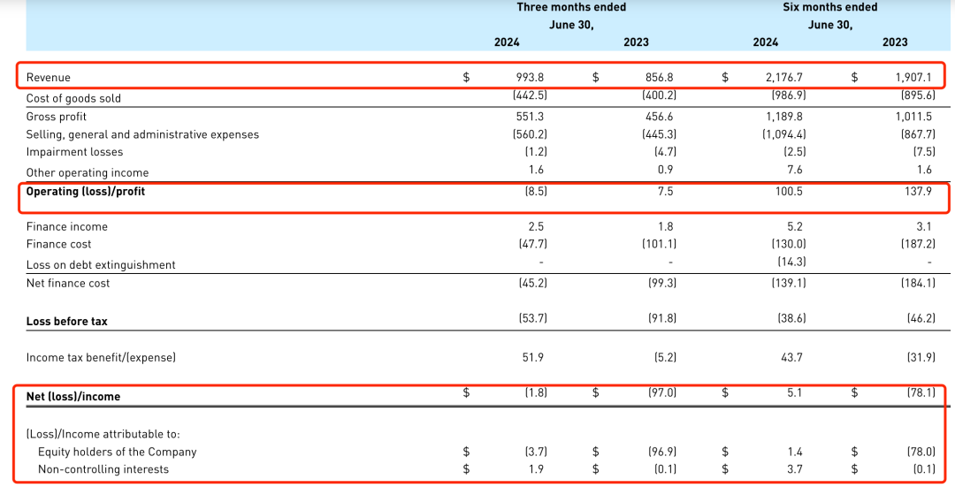The height and width of the screenshot is (487, 955).
Task: Select the Other operating income label
Action: tap(88, 172)
